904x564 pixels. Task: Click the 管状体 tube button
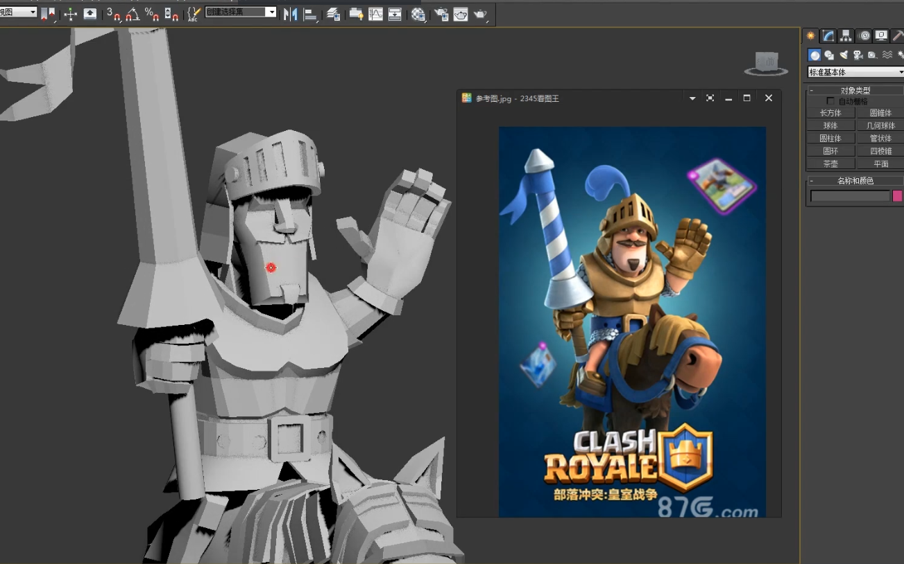pyautogui.click(x=880, y=139)
